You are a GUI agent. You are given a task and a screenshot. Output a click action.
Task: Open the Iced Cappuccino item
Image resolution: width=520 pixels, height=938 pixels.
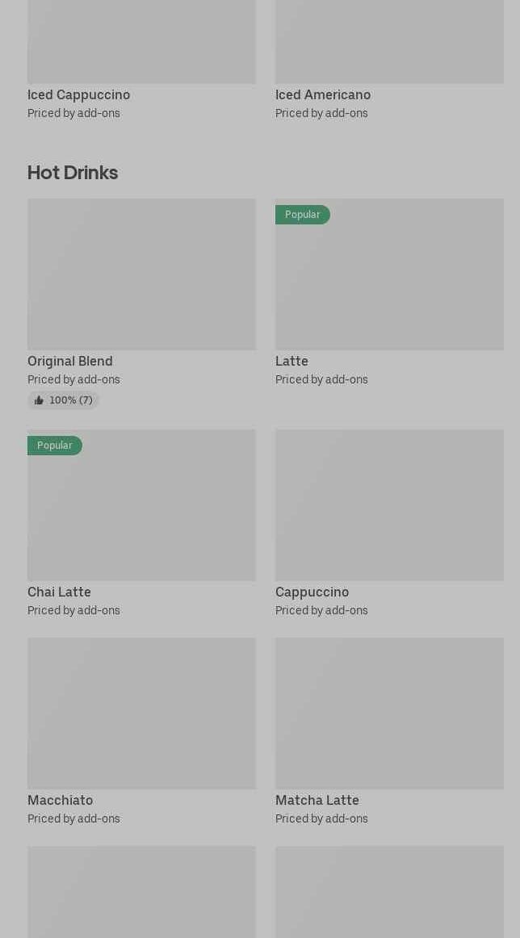(x=79, y=94)
